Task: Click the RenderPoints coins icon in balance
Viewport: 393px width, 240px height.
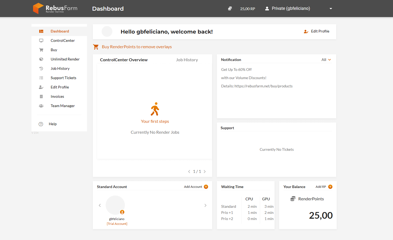Action: click(x=293, y=199)
